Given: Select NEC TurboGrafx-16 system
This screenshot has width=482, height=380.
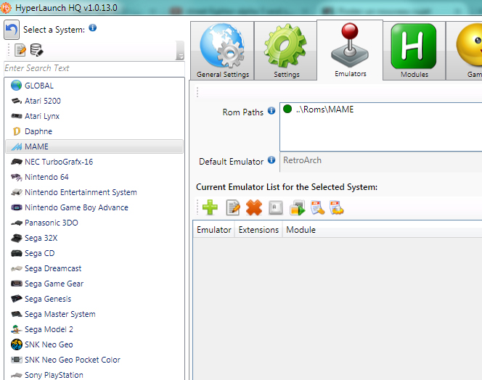Looking at the screenshot, I should tap(94, 162).
